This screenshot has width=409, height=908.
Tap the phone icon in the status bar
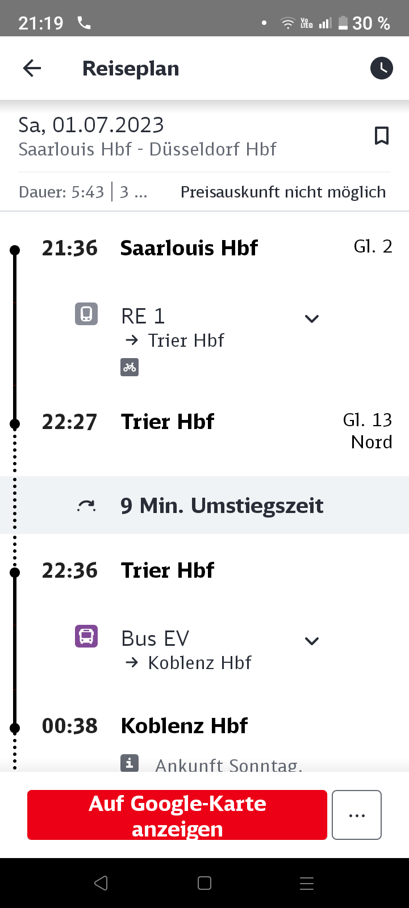pos(84,23)
